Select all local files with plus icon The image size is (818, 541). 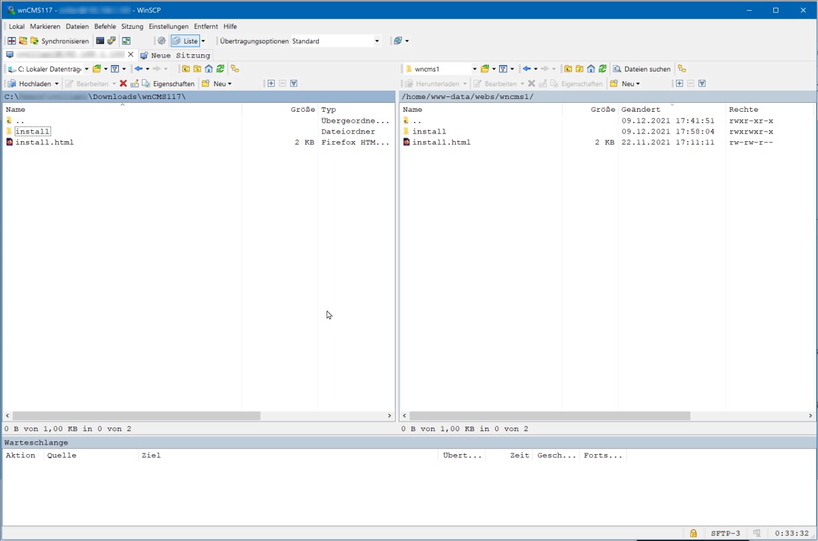click(x=271, y=84)
